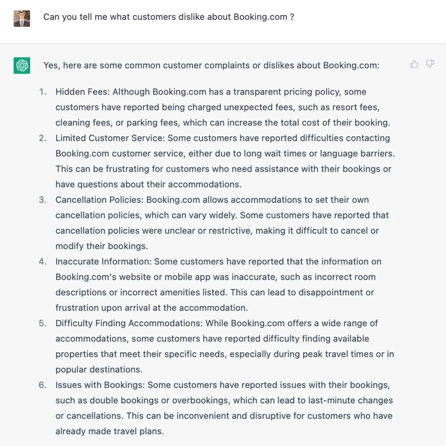Viewport: 446px width, 446px height.
Task: Click the user profile photo avatar
Action: pyautogui.click(x=22, y=19)
